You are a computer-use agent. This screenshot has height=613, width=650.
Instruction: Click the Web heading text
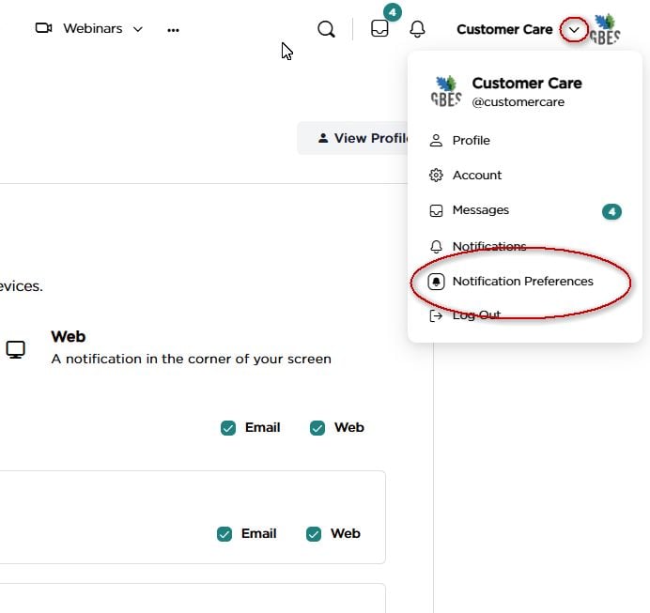pos(69,337)
